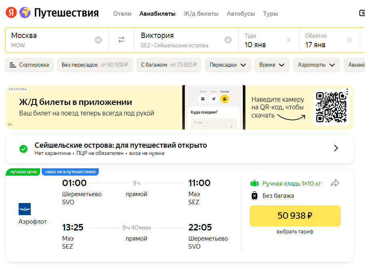The image size is (365, 266).
Task: Click return arrival time 22:05
Action: [200, 227]
